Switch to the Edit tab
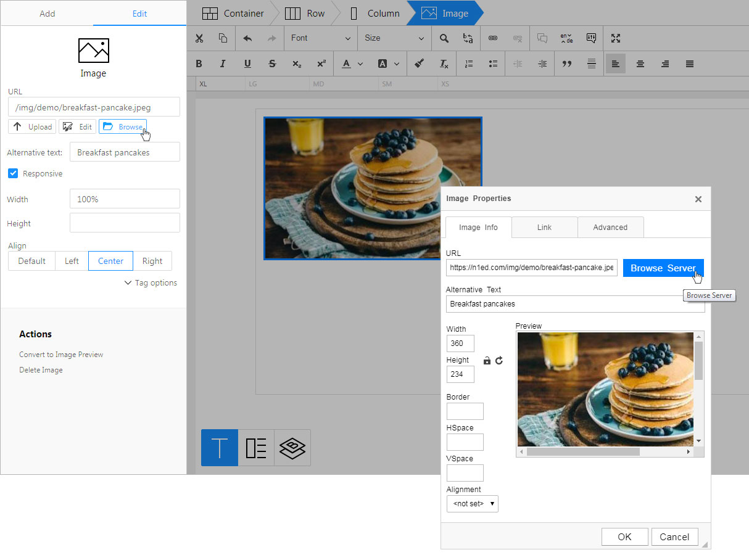This screenshot has height=555, width=749. coord(140,14)
